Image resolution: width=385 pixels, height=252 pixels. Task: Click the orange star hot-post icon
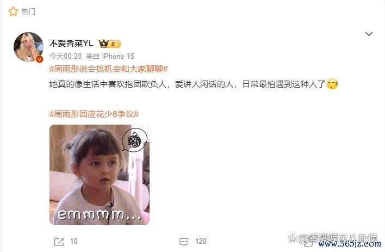[13, 11]
